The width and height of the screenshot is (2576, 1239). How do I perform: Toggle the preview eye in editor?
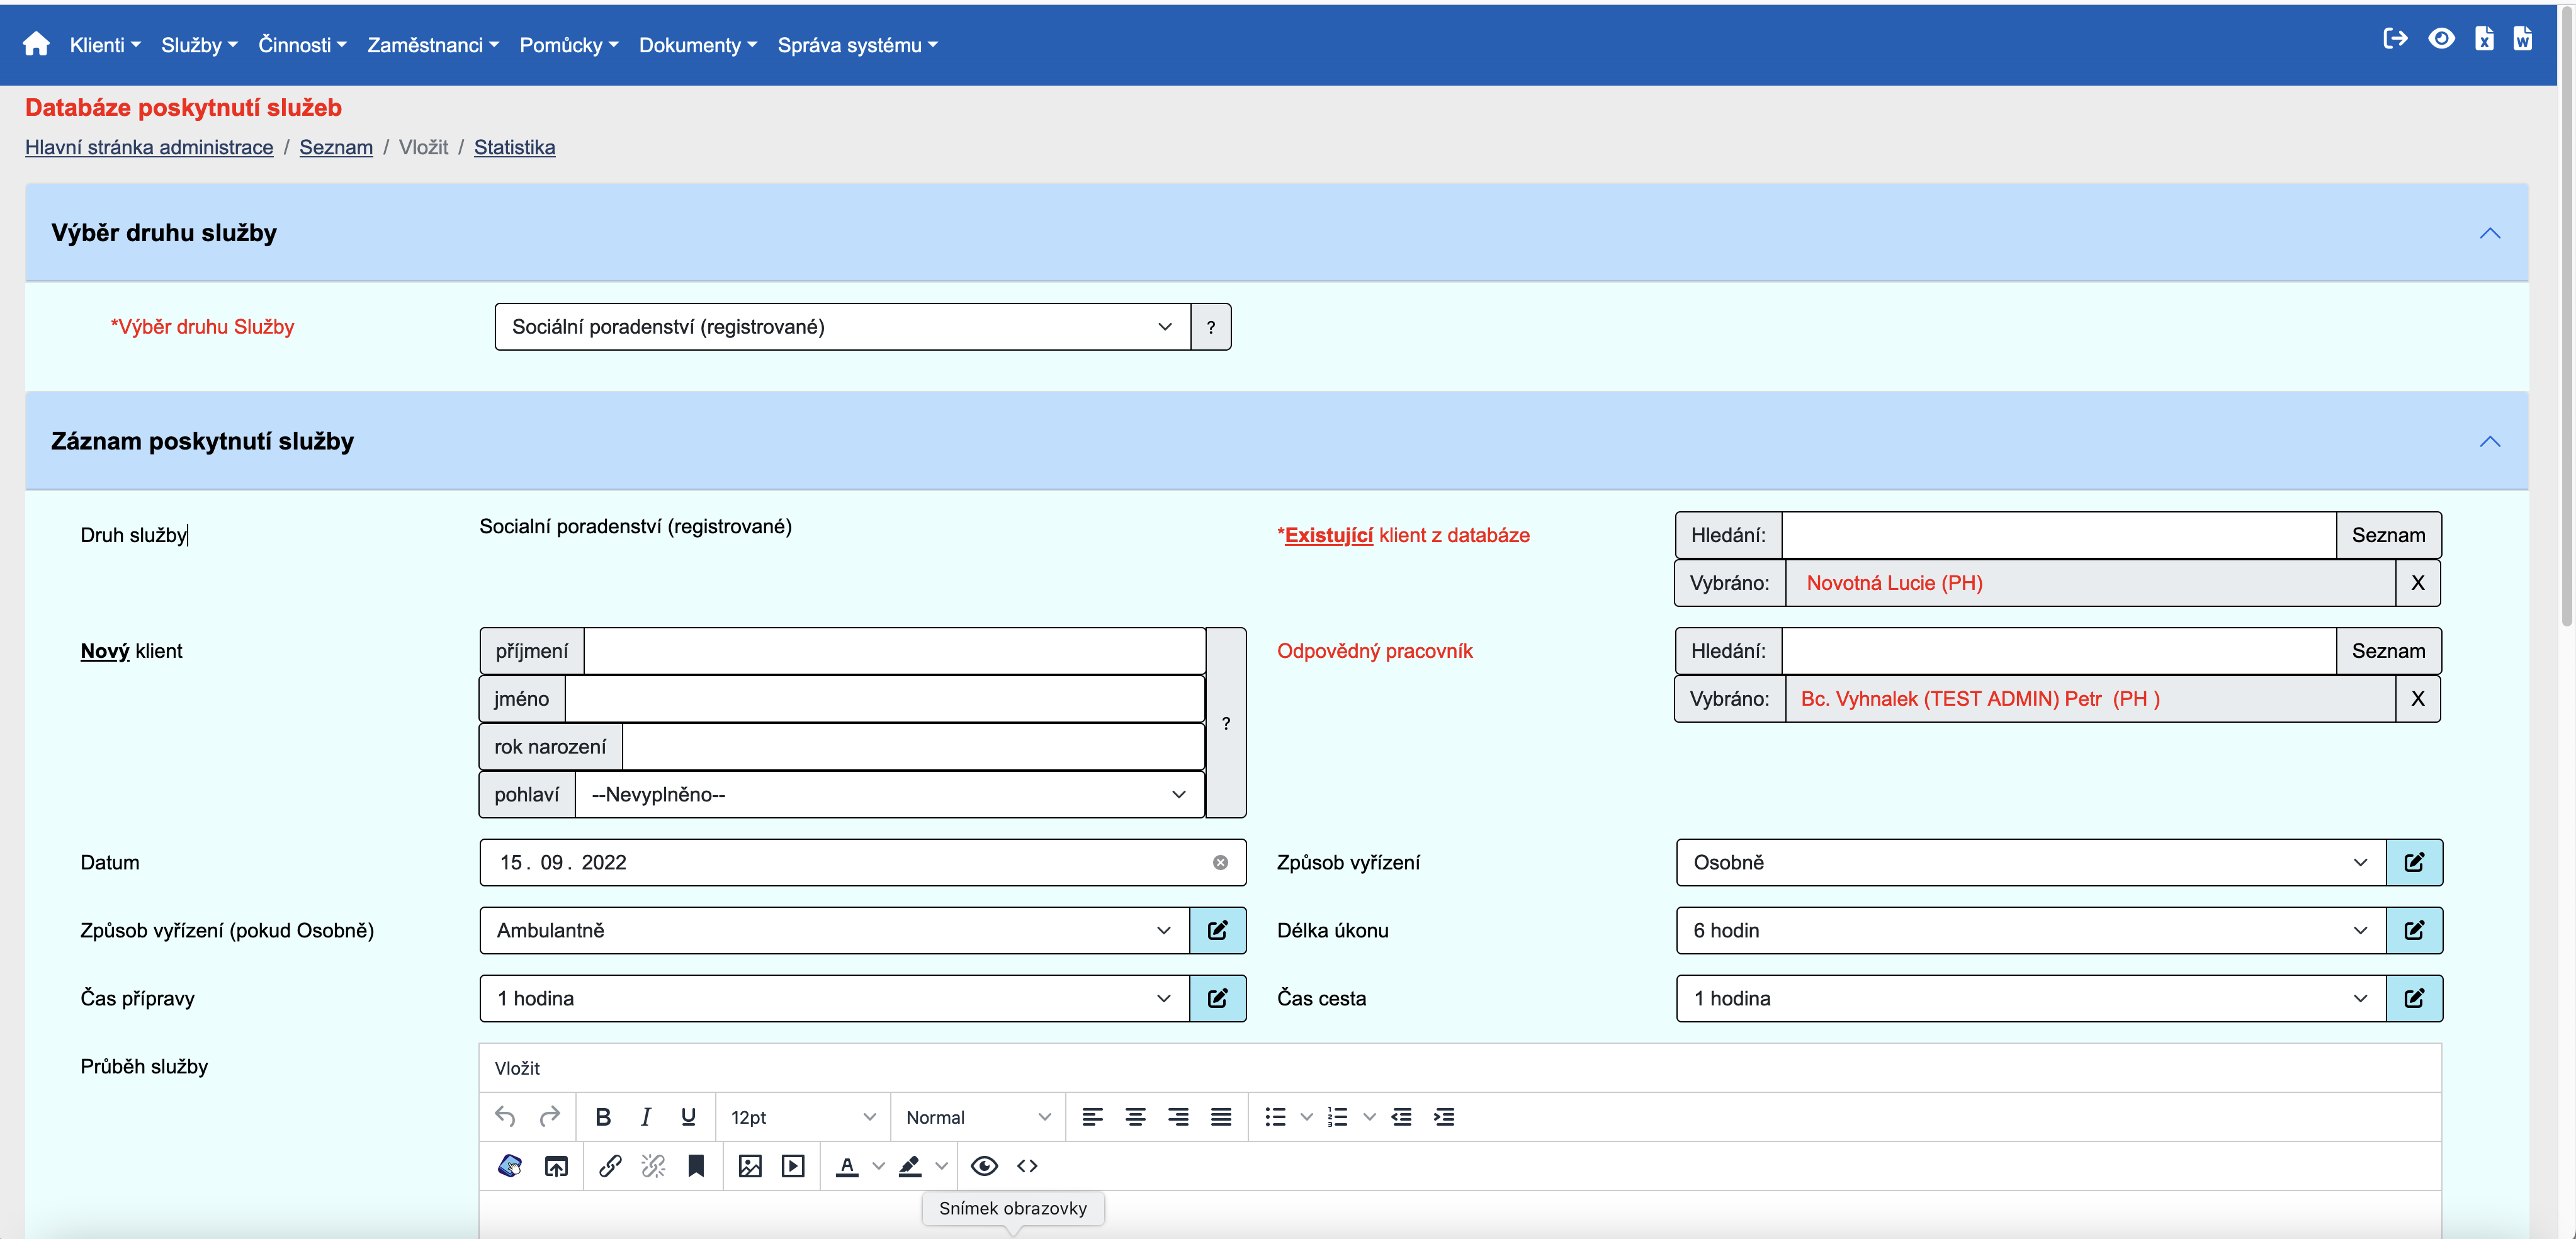pos(984,1166)
